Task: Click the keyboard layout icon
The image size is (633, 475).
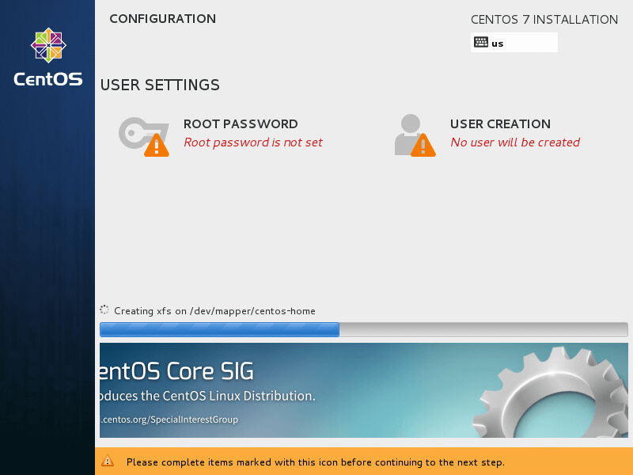Action: pyautogui.click(x=481, y=42)
